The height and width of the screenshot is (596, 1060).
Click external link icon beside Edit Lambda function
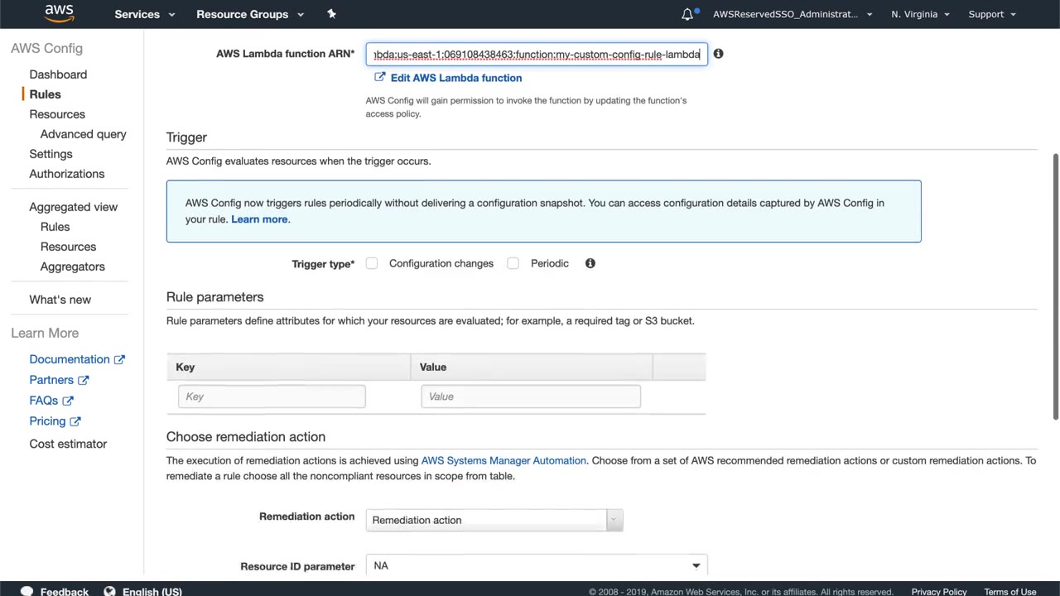(x=379, y=77)
